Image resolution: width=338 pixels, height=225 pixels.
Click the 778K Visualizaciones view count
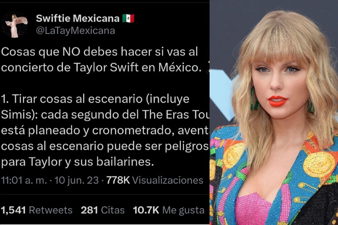coord(155,180)
